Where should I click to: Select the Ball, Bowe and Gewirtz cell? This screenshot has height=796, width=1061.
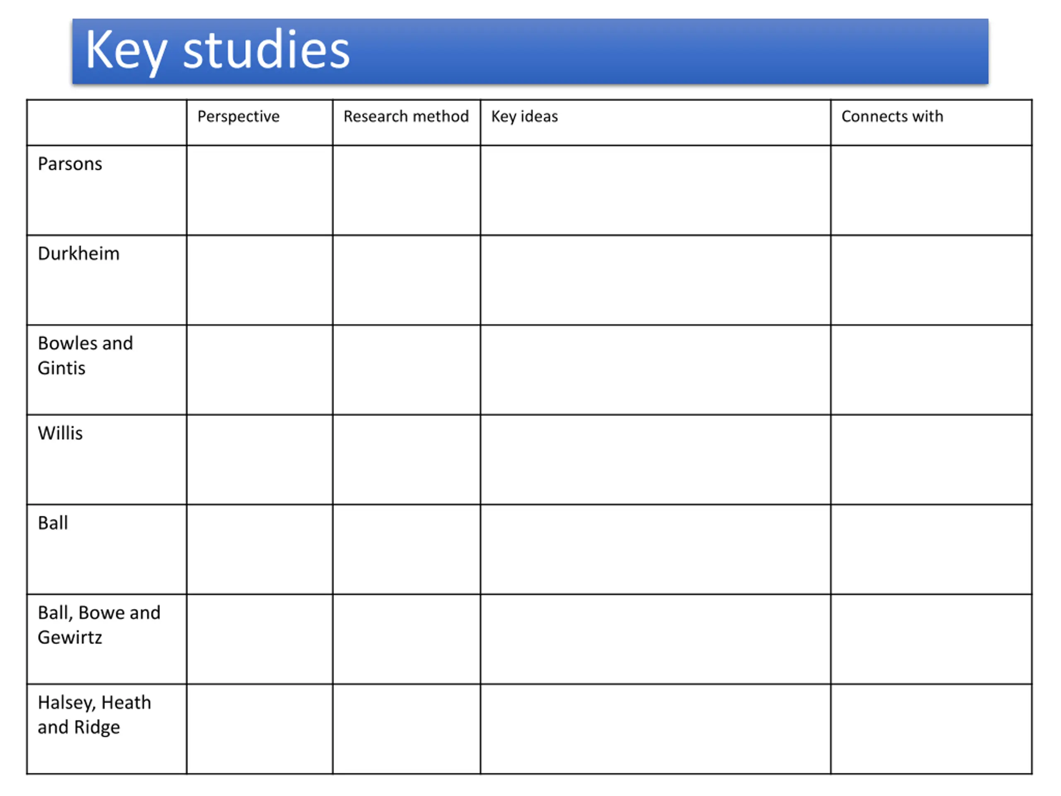pos(107,638)
